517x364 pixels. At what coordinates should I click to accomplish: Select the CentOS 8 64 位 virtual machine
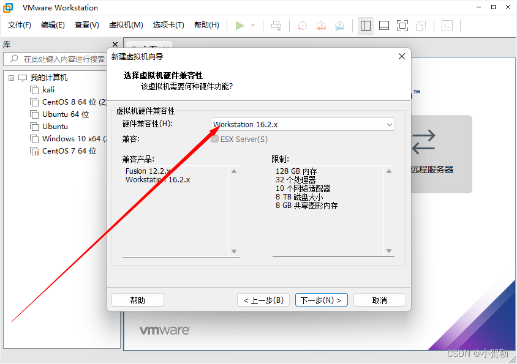75,102
